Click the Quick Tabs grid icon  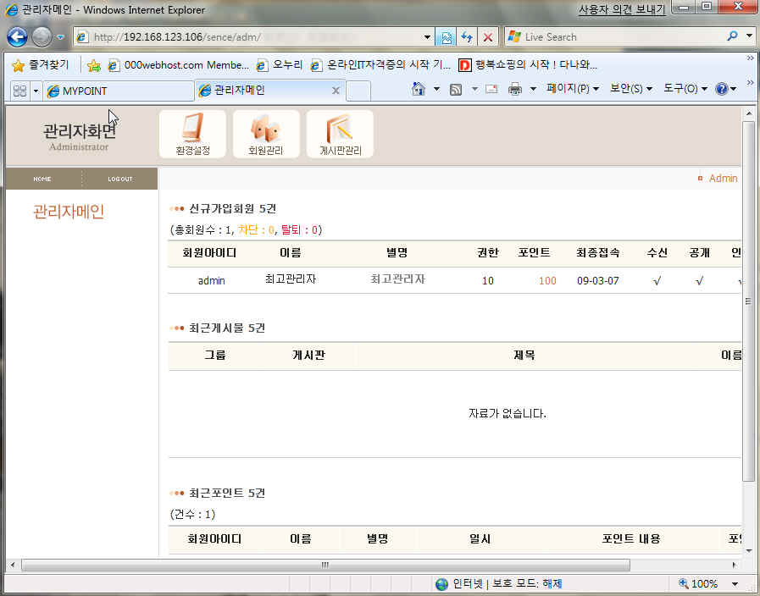(19, 91)
